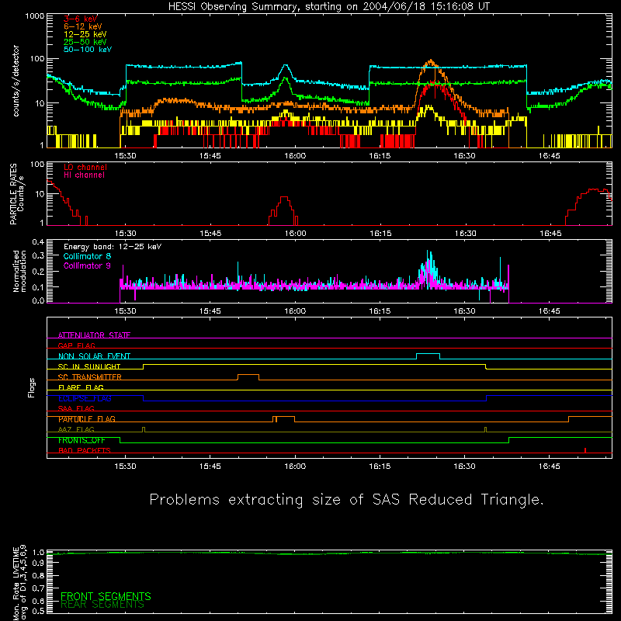
Task: Select the 3-6 keV legend entry
Action: [x=81, y=19]
